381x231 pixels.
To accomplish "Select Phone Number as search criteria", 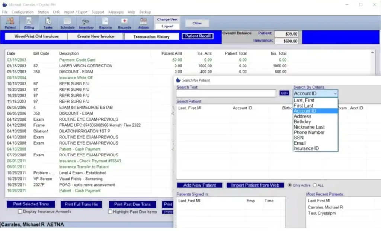I will click(x=308, y=132).
